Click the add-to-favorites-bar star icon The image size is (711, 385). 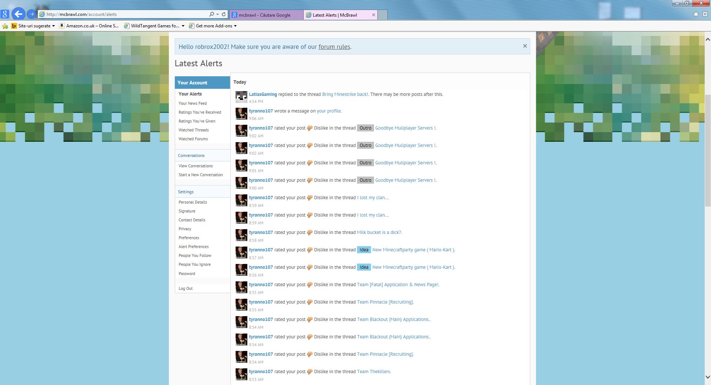point(5,26)
